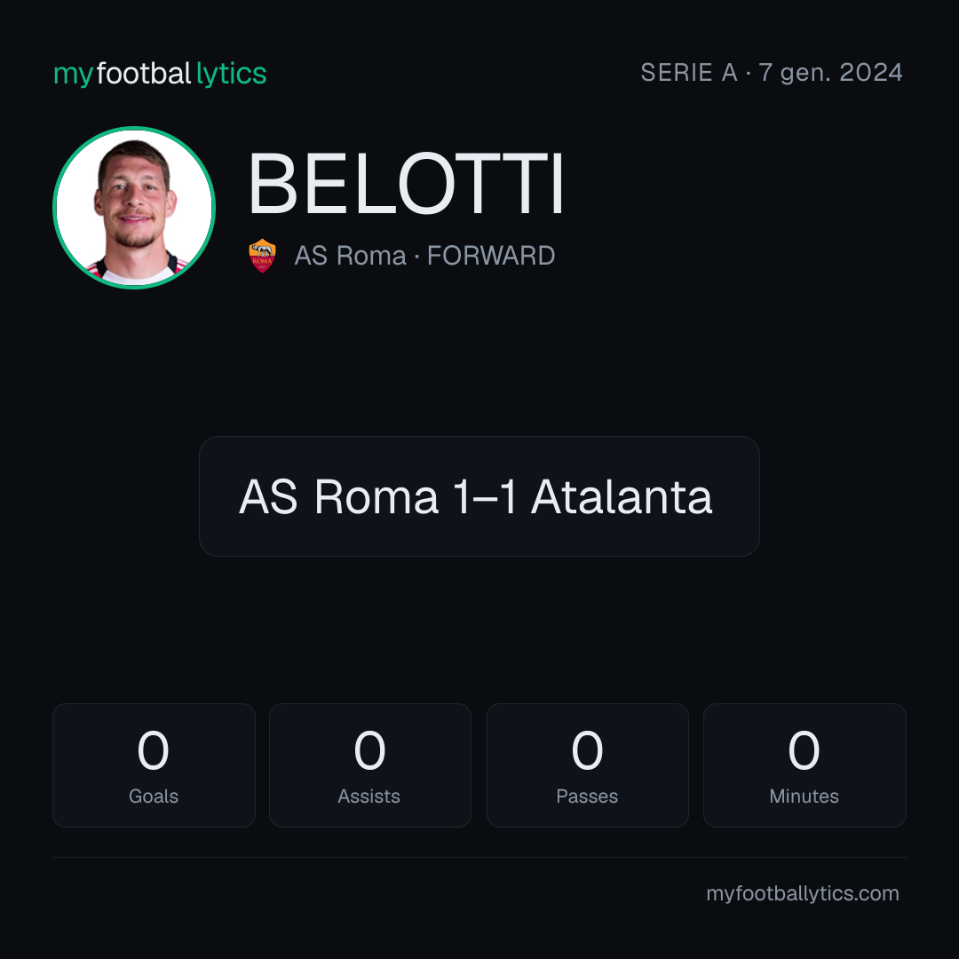This screenshot has width=959, height=959.
Task: Click the zero value above Passes
Action: (587, 749)
